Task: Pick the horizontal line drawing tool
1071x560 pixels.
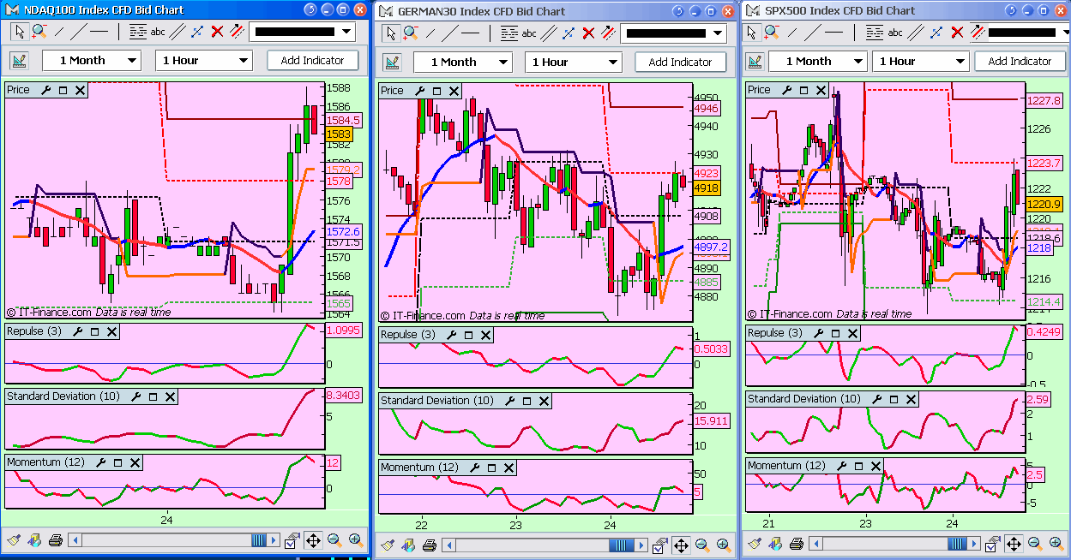Action: tap(98, 32)
